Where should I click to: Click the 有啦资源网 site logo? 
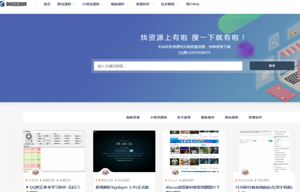click(13, 4)
